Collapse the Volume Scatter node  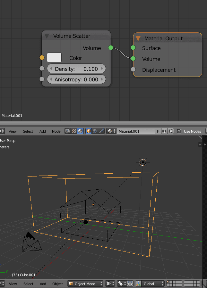click(x=47, y=36)
